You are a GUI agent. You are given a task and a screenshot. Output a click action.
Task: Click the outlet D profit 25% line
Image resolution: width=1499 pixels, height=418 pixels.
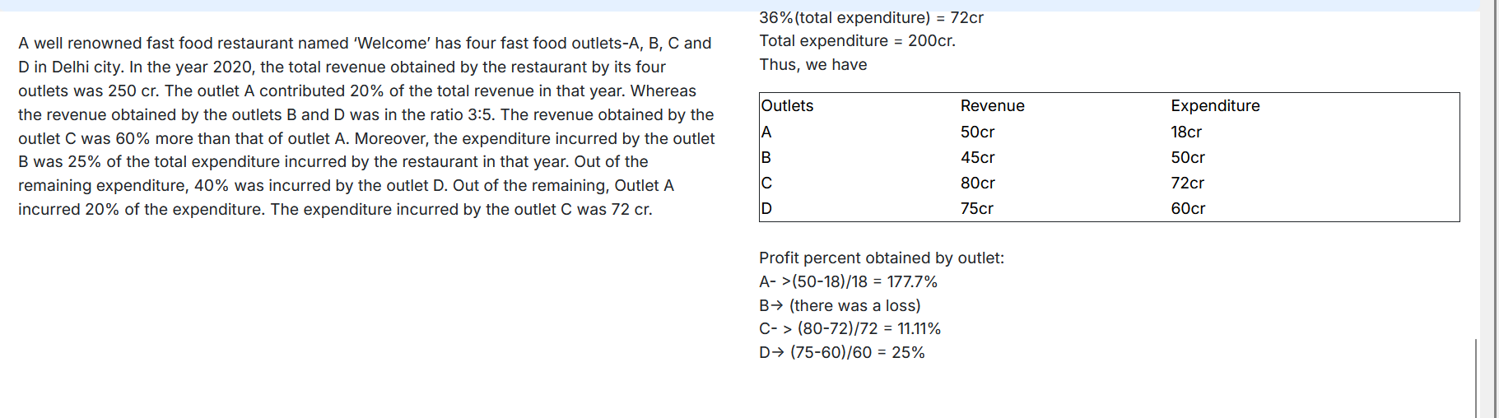point(841,352)
